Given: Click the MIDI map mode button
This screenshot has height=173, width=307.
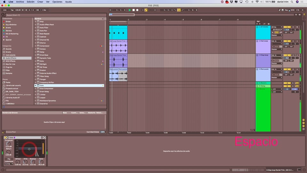Looking at the screenshot, I should pyautogui.click(x=293, y=10).
